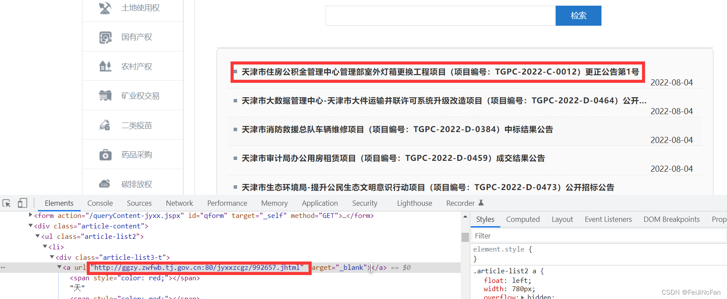This screenshot has width=727, height=299.
Task: Expand the form qform node arrow
Action: point(31,215)
